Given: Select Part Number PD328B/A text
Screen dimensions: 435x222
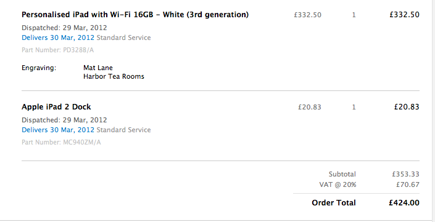Looking at the screenshot, I should [x=58, y=50].
